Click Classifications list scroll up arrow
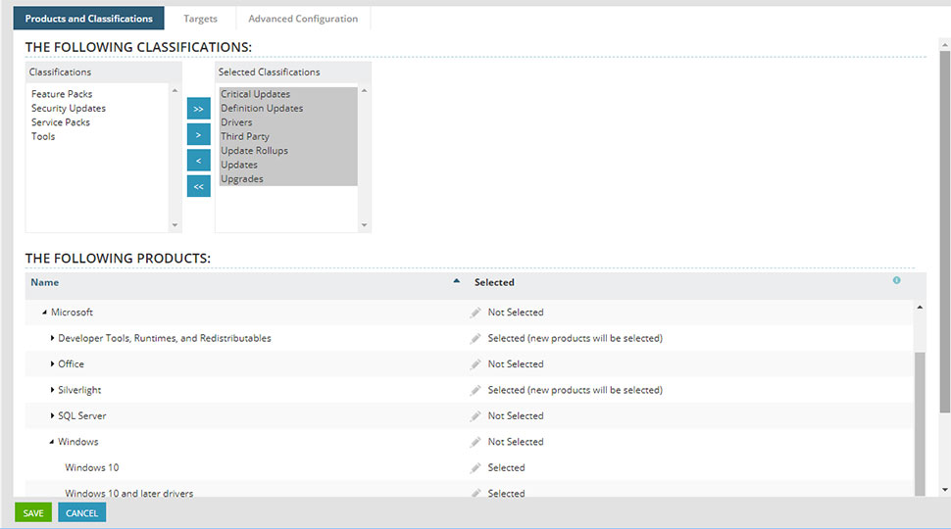951x529 pixels. 175,90
